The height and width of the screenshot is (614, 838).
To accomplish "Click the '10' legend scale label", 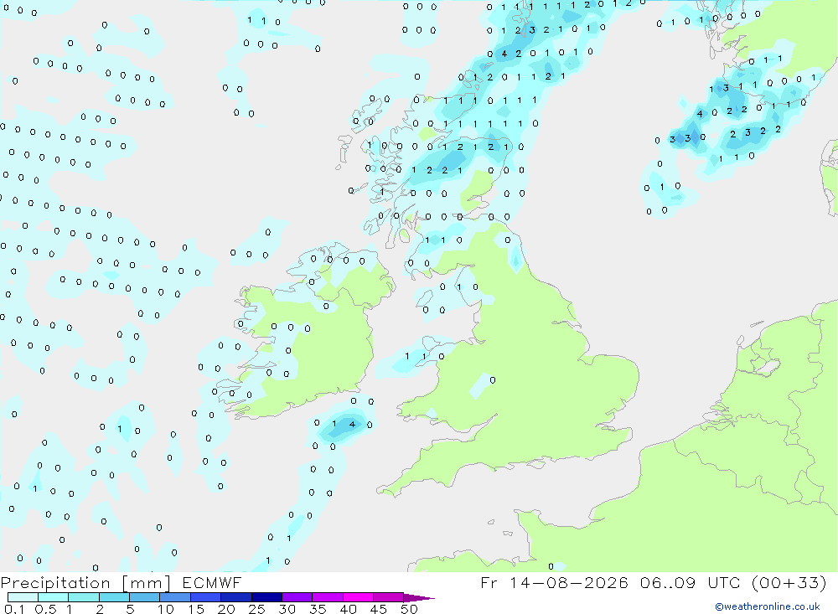I will pos(166,609).
